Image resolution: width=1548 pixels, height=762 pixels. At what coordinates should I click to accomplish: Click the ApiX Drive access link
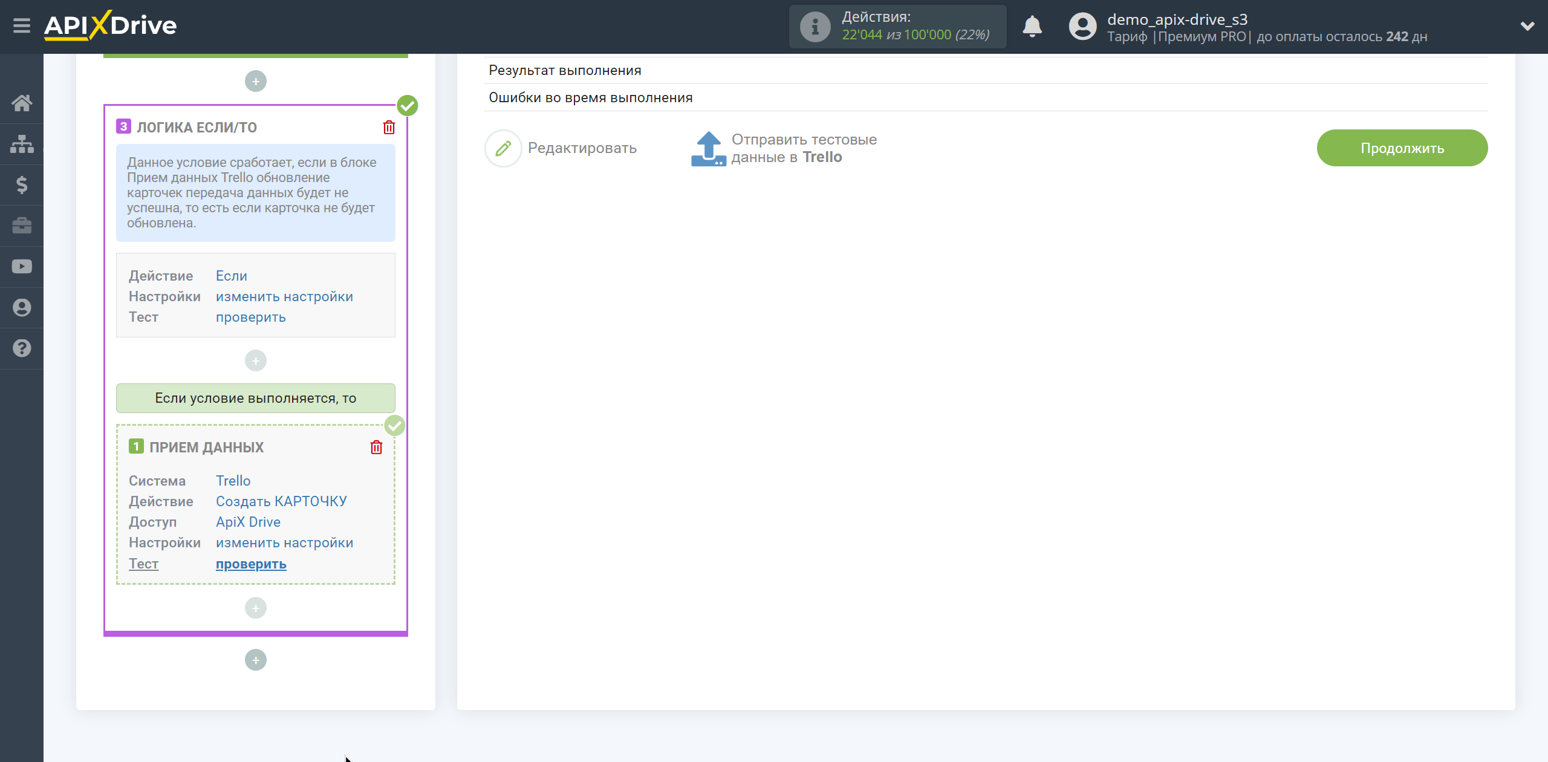[248, 522]
